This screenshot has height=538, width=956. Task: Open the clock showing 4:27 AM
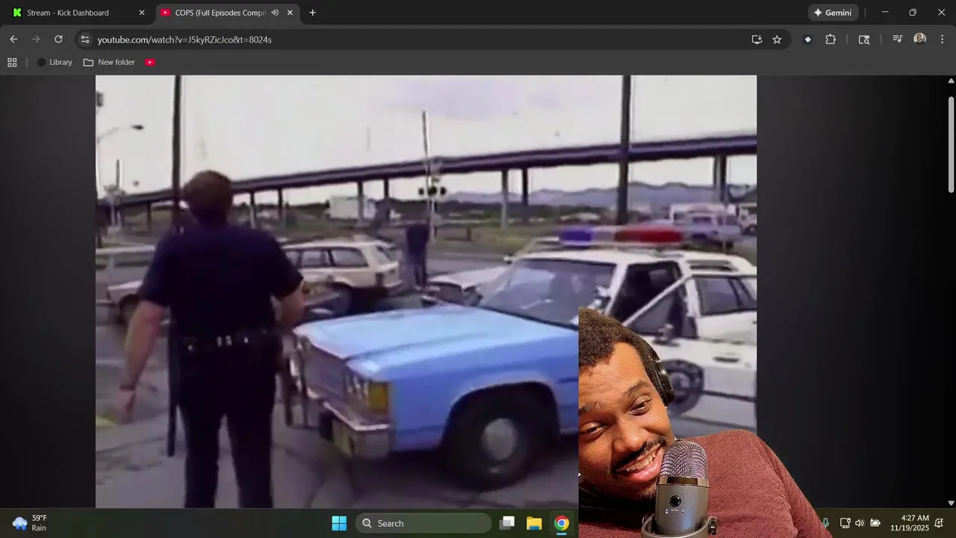pyautogui.click(x=909, y=523)
